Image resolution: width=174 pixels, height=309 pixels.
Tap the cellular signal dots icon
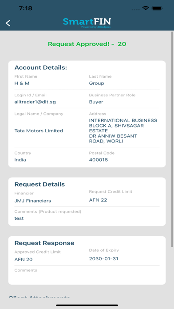tap(135, 9)
